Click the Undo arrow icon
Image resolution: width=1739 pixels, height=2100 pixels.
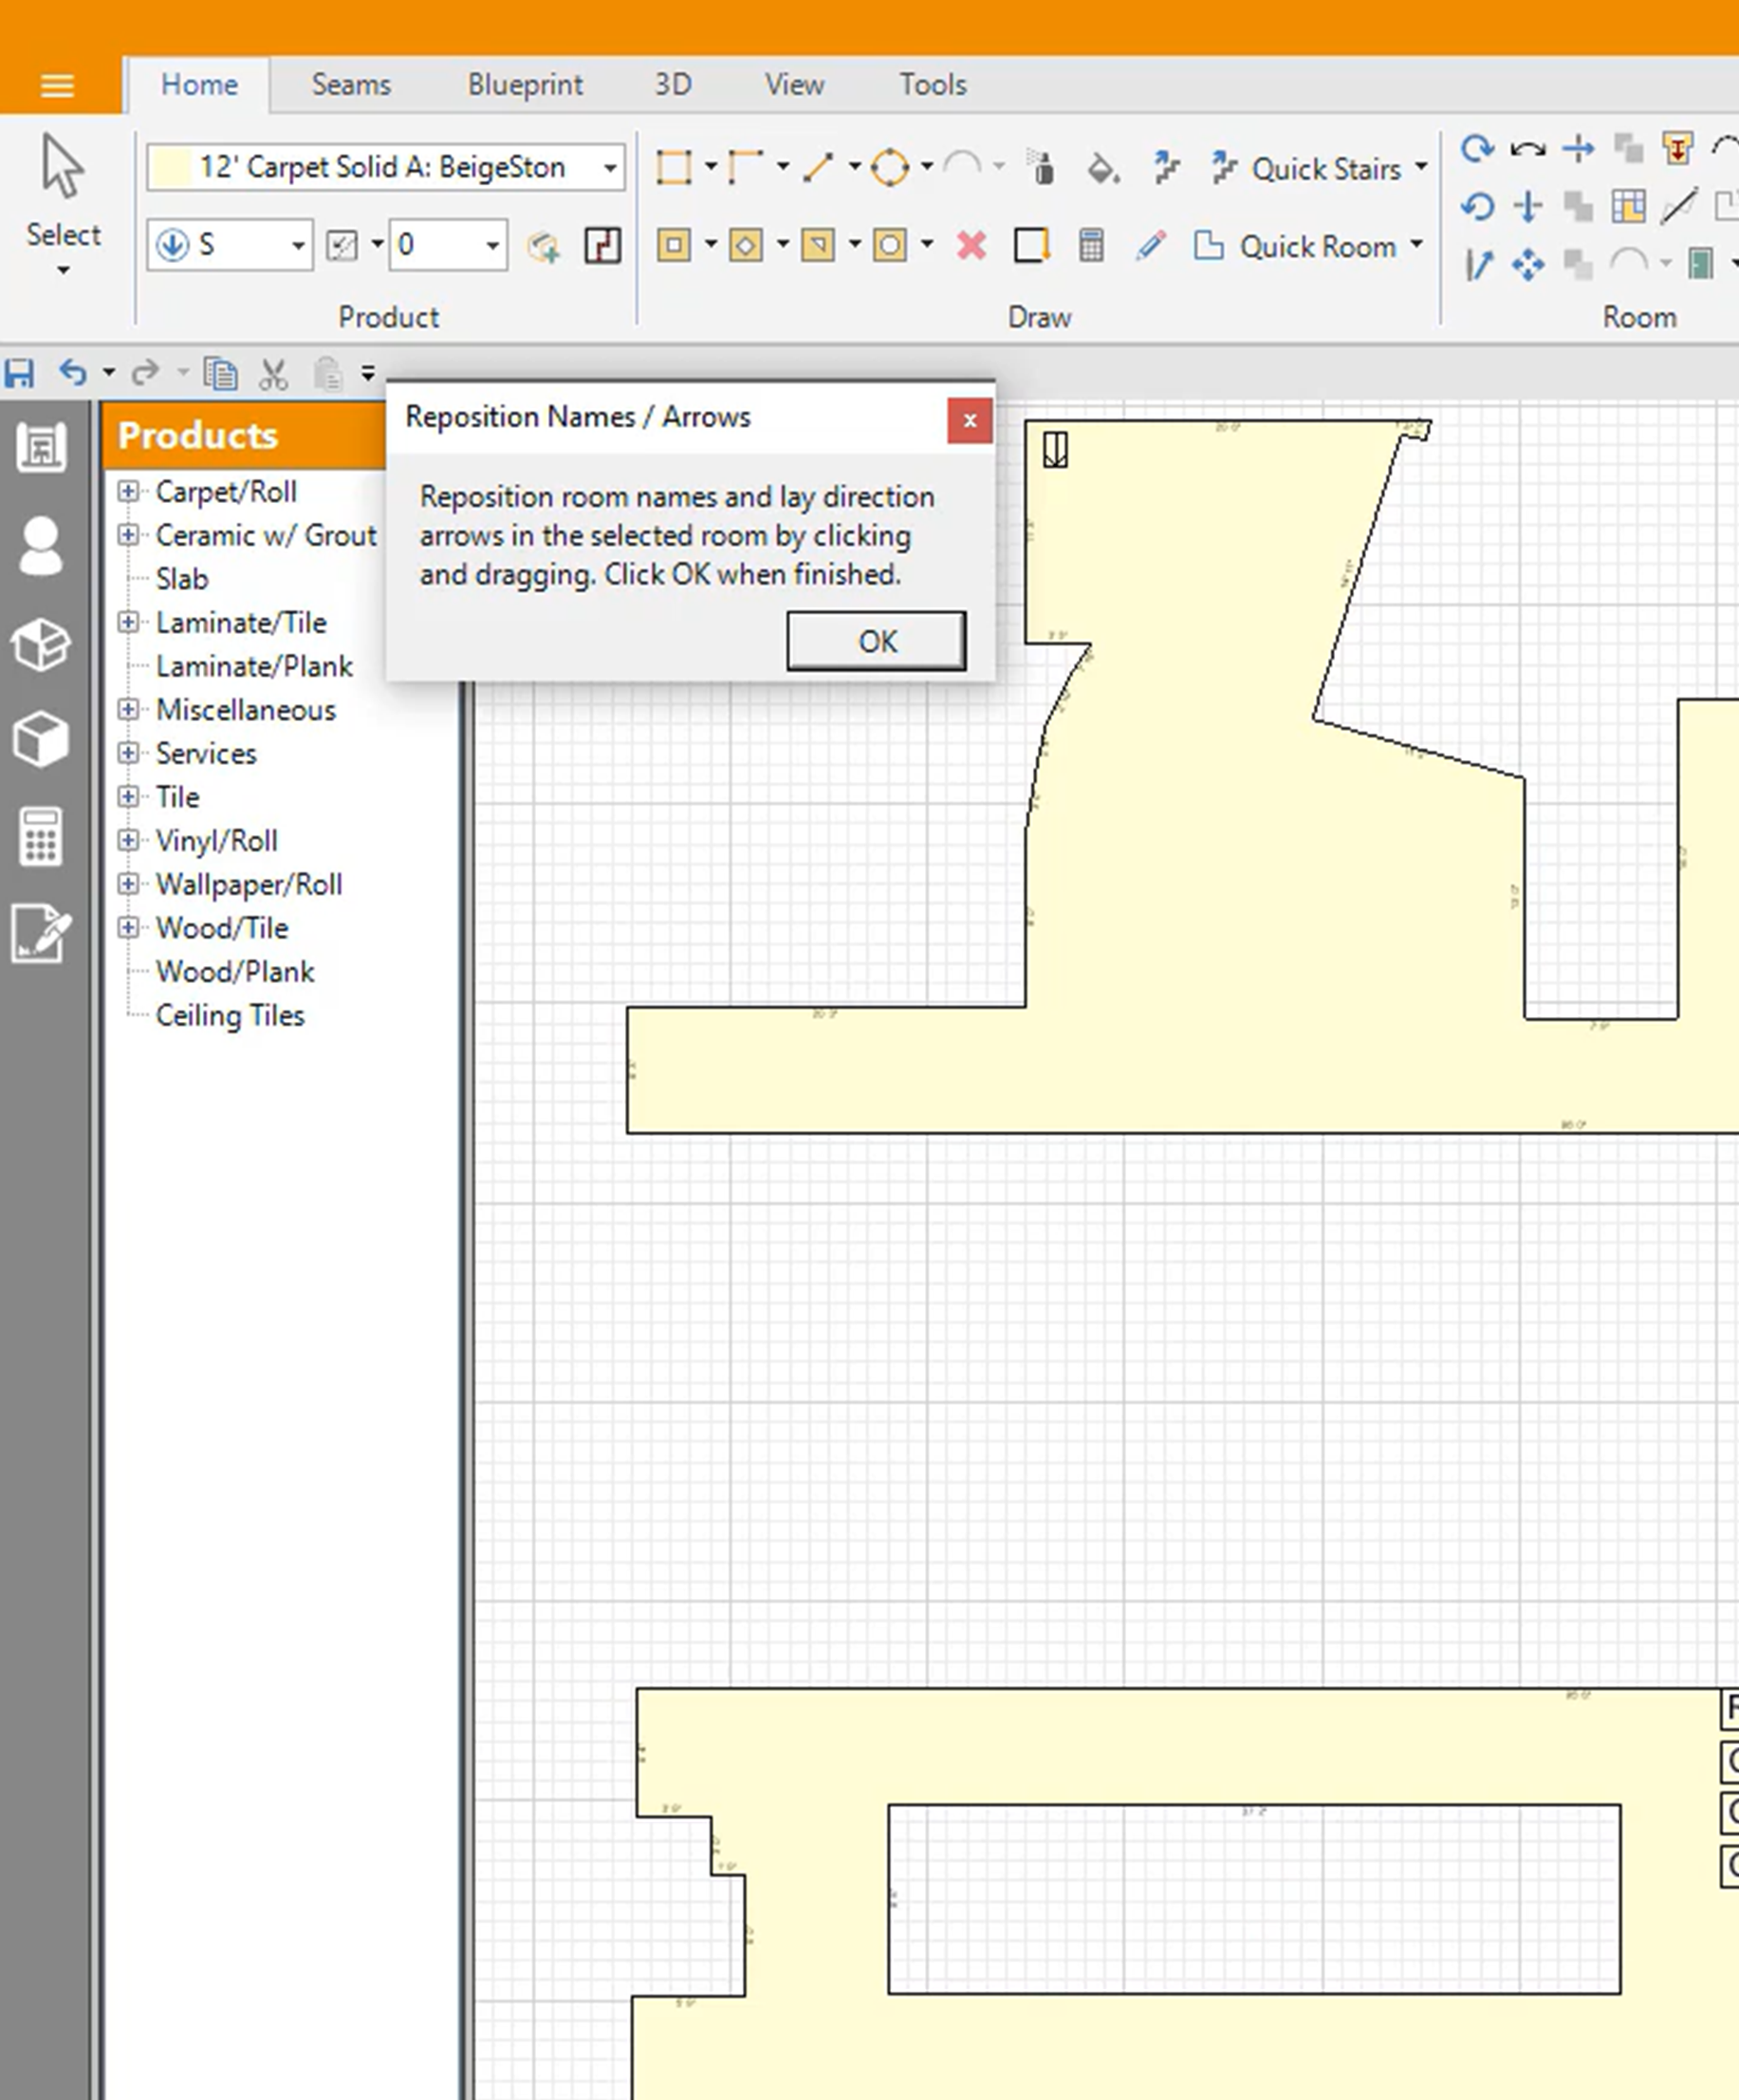[71, 373]
